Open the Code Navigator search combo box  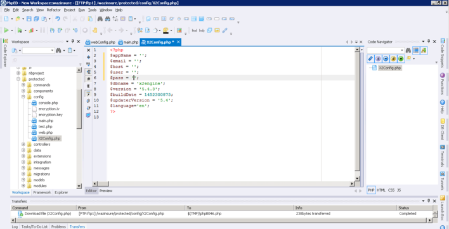pyautogui.click(x=386, y=50)
